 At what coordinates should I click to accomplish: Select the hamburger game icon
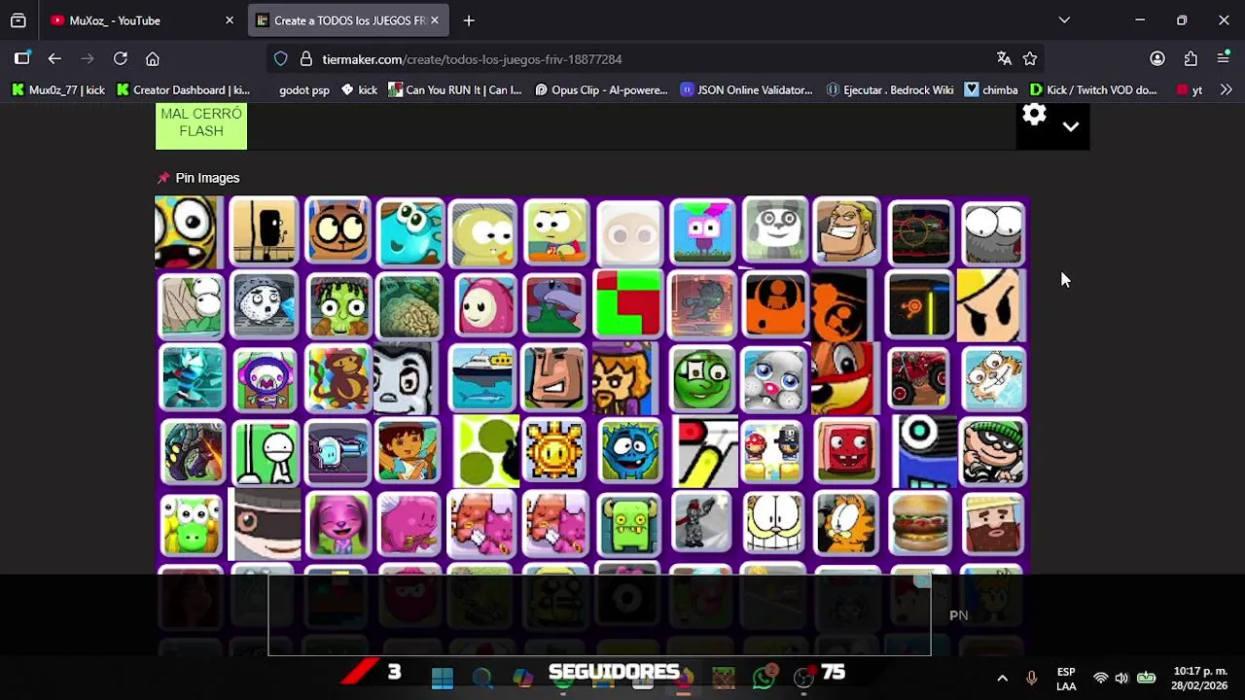pyautogui.click(x=920, y=524)
